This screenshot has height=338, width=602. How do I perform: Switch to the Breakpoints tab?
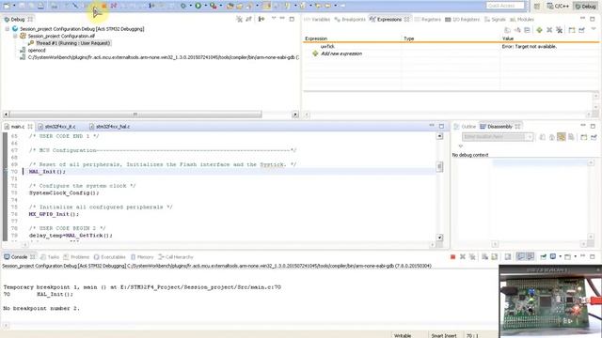350,19
